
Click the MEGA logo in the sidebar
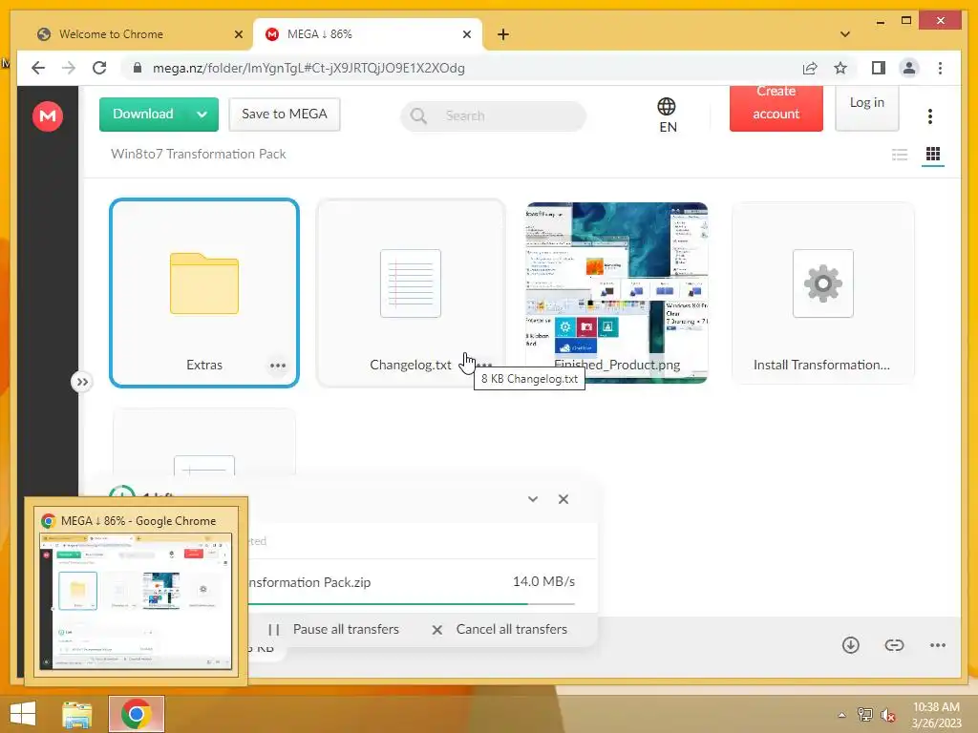tap(48, 115)
